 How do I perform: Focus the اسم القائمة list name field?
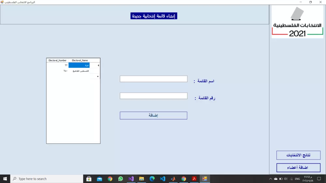click(x=154, y=79)
